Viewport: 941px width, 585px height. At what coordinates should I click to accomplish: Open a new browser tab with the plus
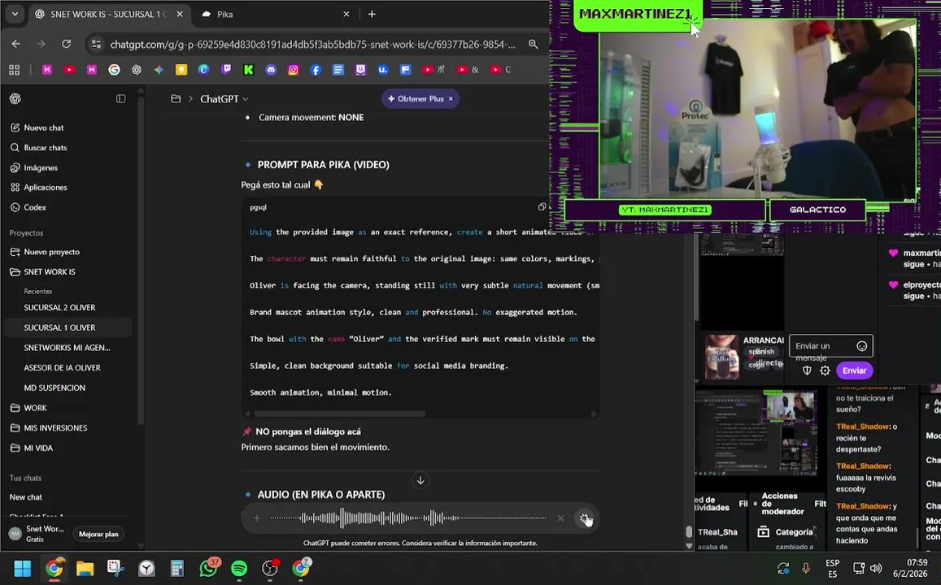[372, 14]
